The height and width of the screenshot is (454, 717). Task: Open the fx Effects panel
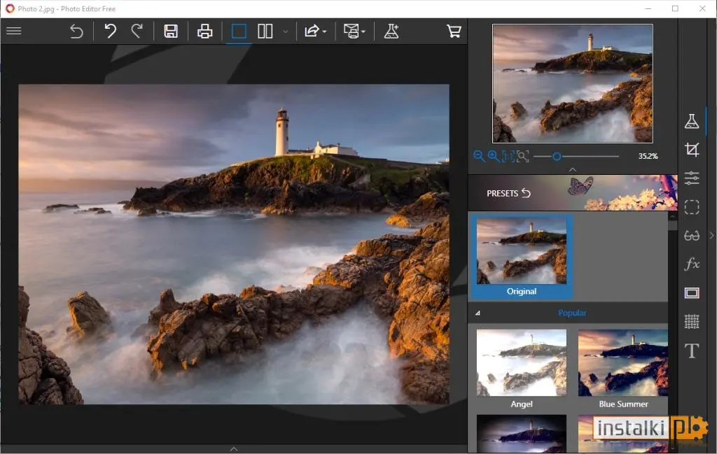click(x=691, y=264)
